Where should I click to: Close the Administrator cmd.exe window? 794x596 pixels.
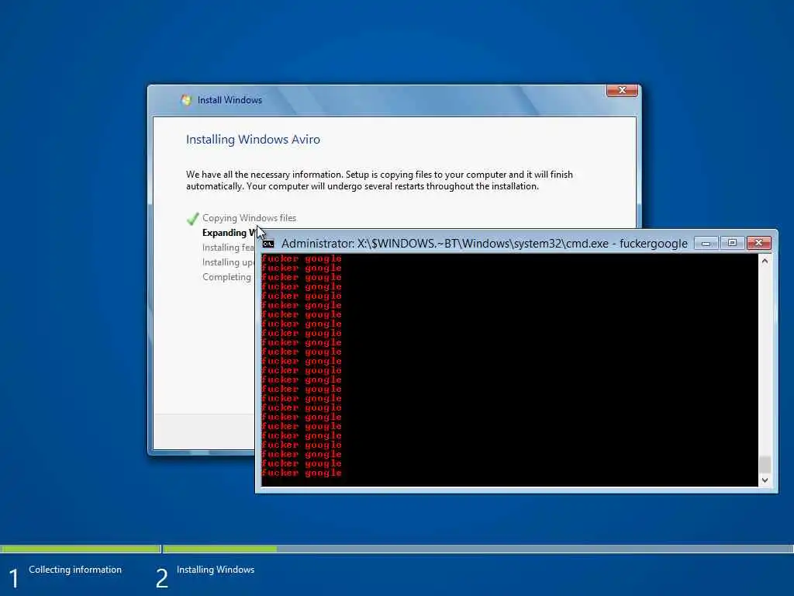pyautogui.click(x=758, y=243)
